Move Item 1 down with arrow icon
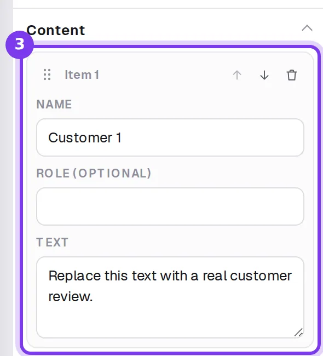 tap(264, 75)
